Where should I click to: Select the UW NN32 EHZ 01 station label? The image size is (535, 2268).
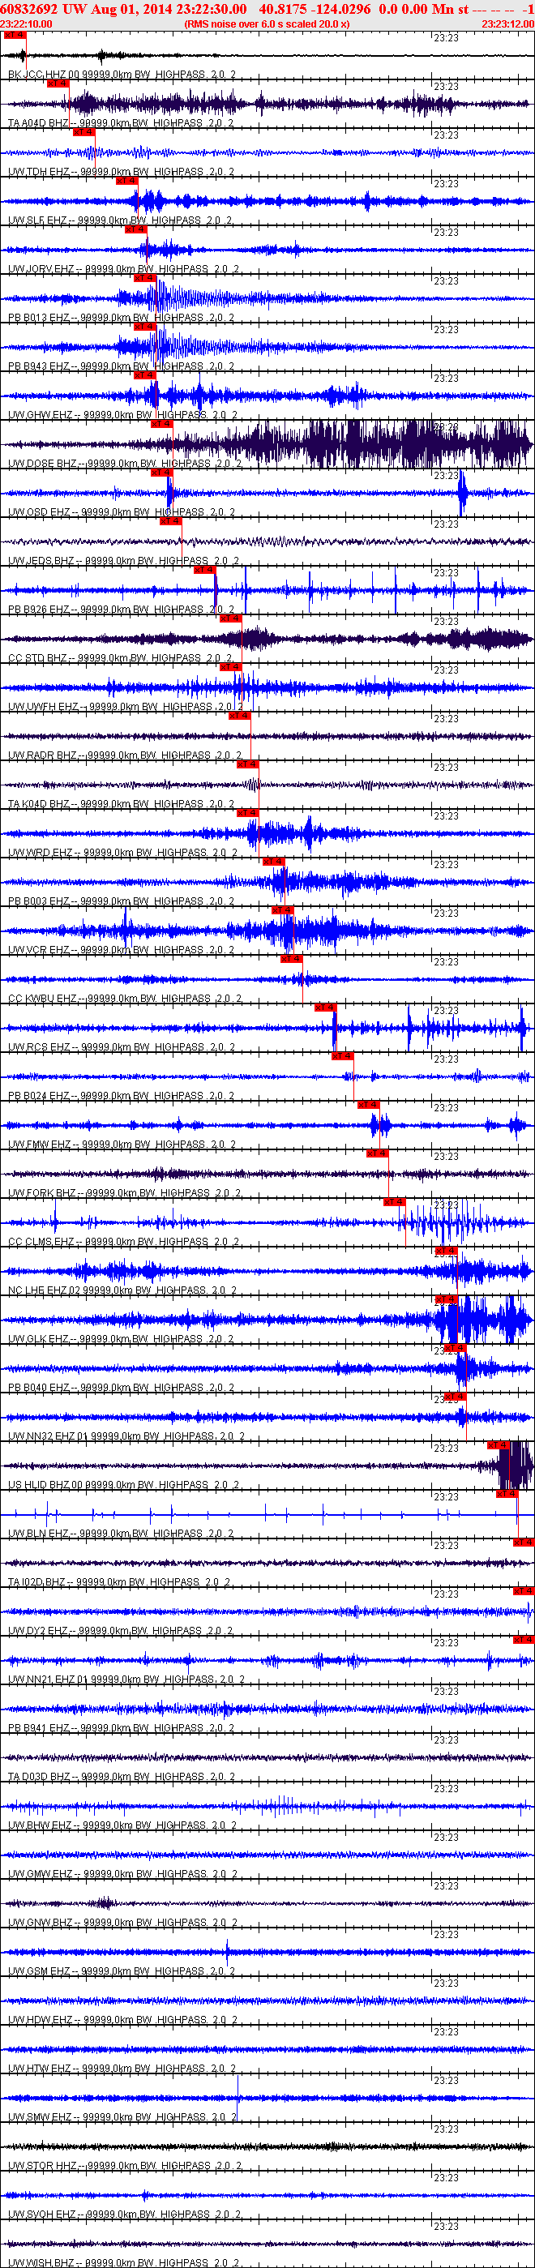click(126, 1436)
